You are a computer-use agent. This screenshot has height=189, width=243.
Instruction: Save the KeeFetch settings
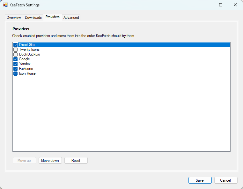(x=200, y=180)
